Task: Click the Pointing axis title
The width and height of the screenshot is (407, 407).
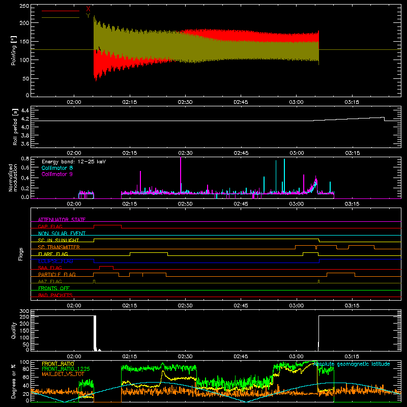Action: tap(14, 50)
